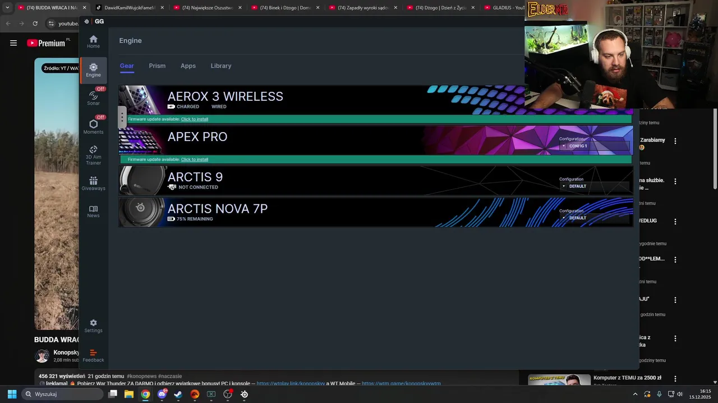Open the Home section in SteelSeries GG sidebar
Screen dimensions: 718x403
point(93,41)
